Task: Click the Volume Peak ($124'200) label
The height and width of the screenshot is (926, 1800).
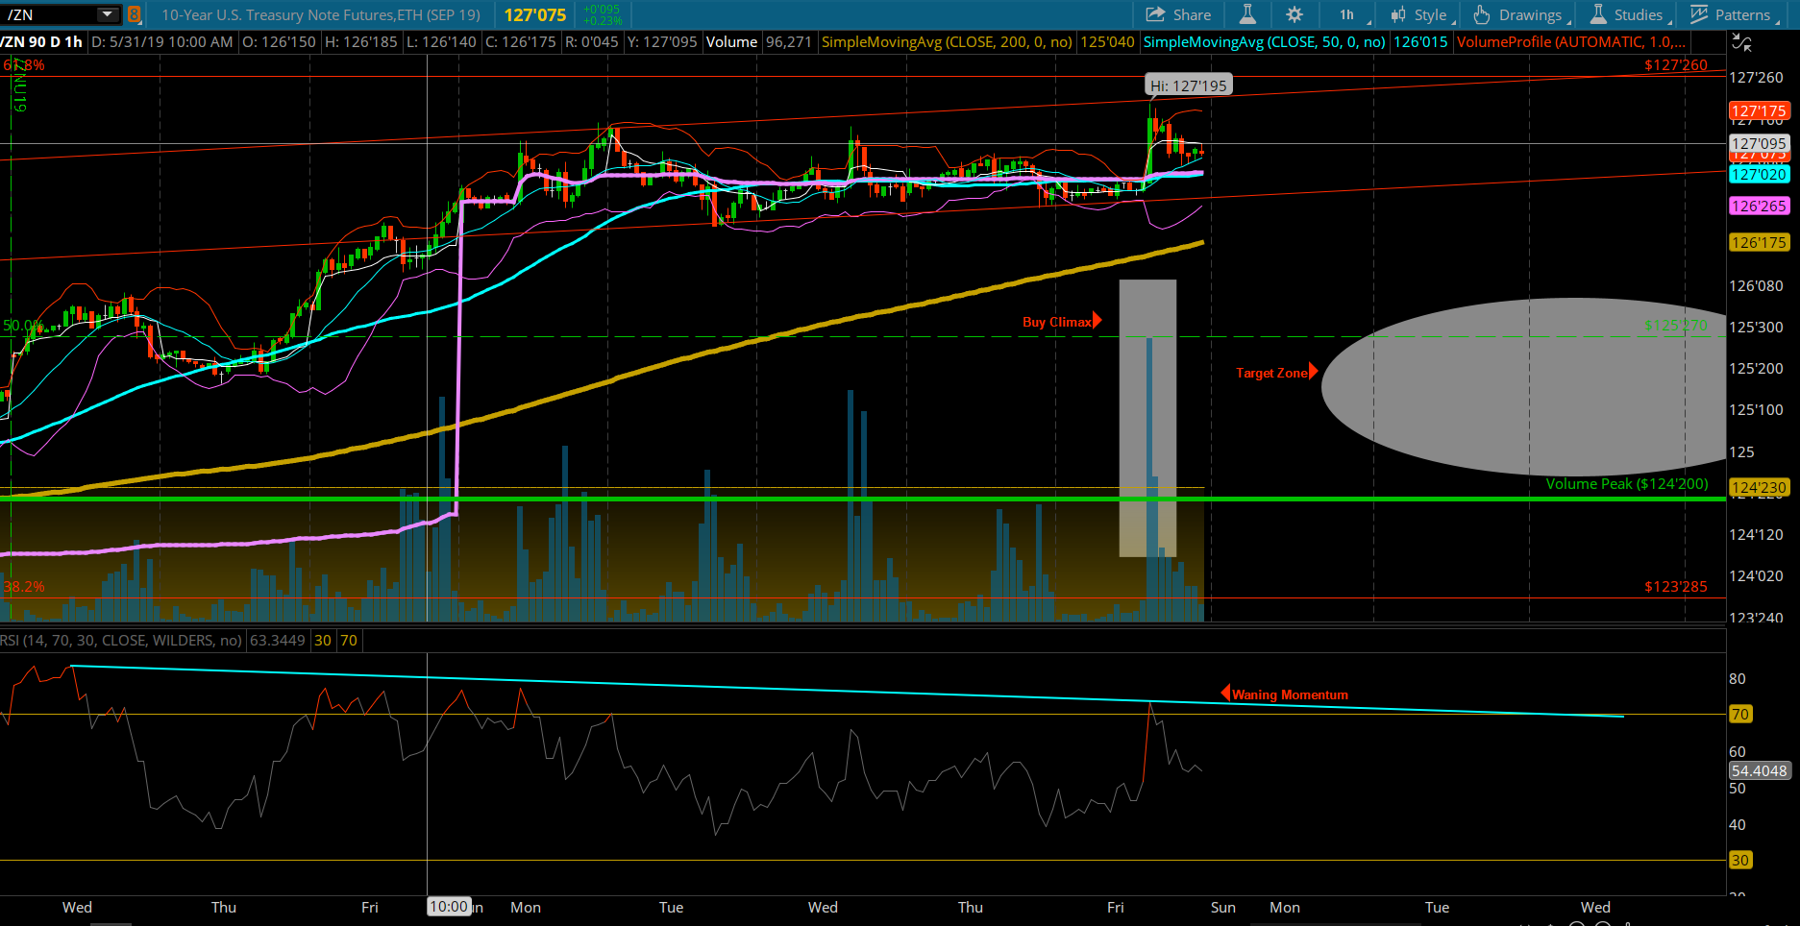Action: (1627, 483)
